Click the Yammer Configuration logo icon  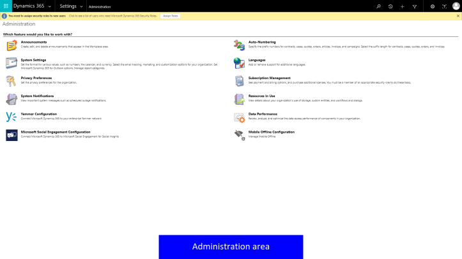[12, 117]
